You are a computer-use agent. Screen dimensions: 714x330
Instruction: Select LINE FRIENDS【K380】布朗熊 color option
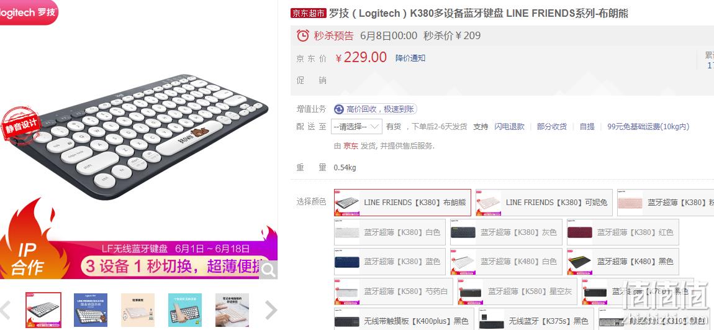coord(402,203)
